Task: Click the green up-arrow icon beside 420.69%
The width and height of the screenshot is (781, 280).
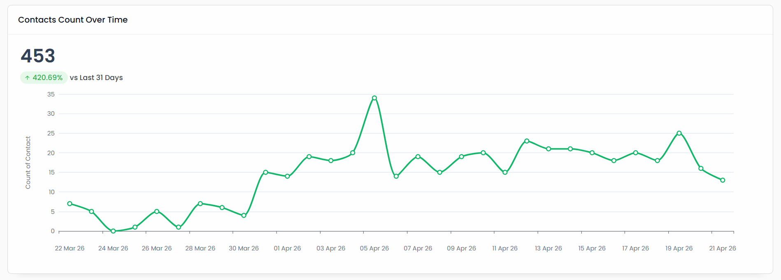Action: pyautogui.click(x=27, y=78)
